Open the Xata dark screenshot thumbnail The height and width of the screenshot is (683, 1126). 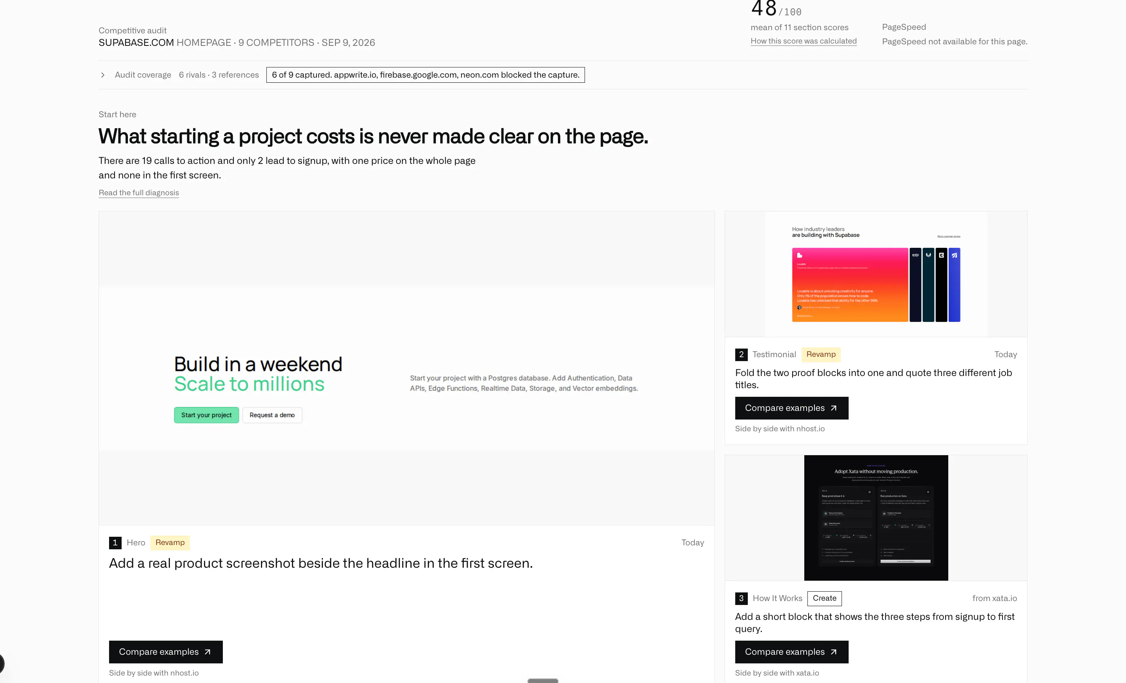tap(876, 518)
